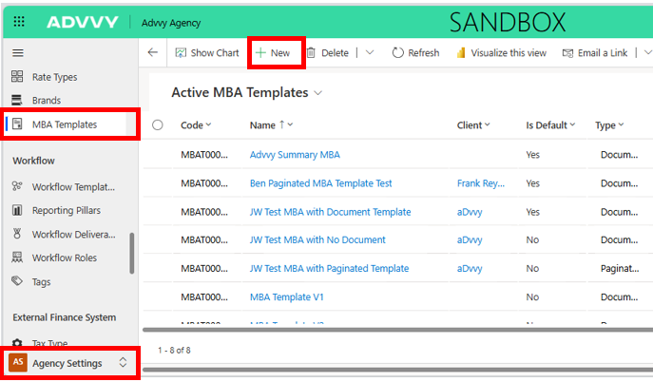Image resolution: width=653 pixels, height=382 pixels.
Task: Click the New button
Action: click(x=273, y=53)
